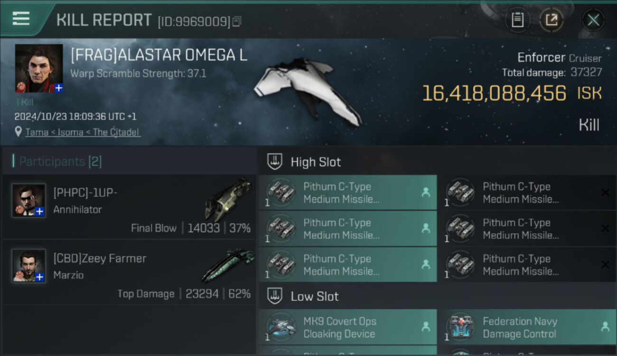Select the Low Slot section icon
The width and height of the screenshot is (617, 356).
coord(275,296)
